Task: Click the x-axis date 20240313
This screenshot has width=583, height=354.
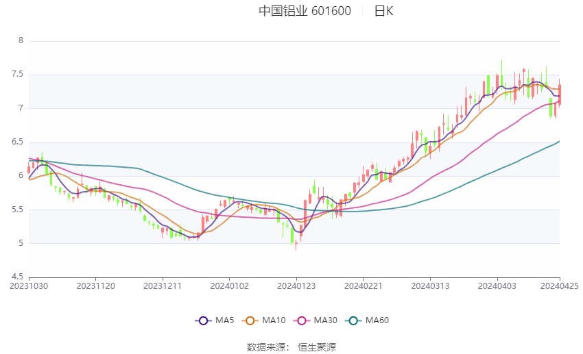Action: tap(430, 286)
